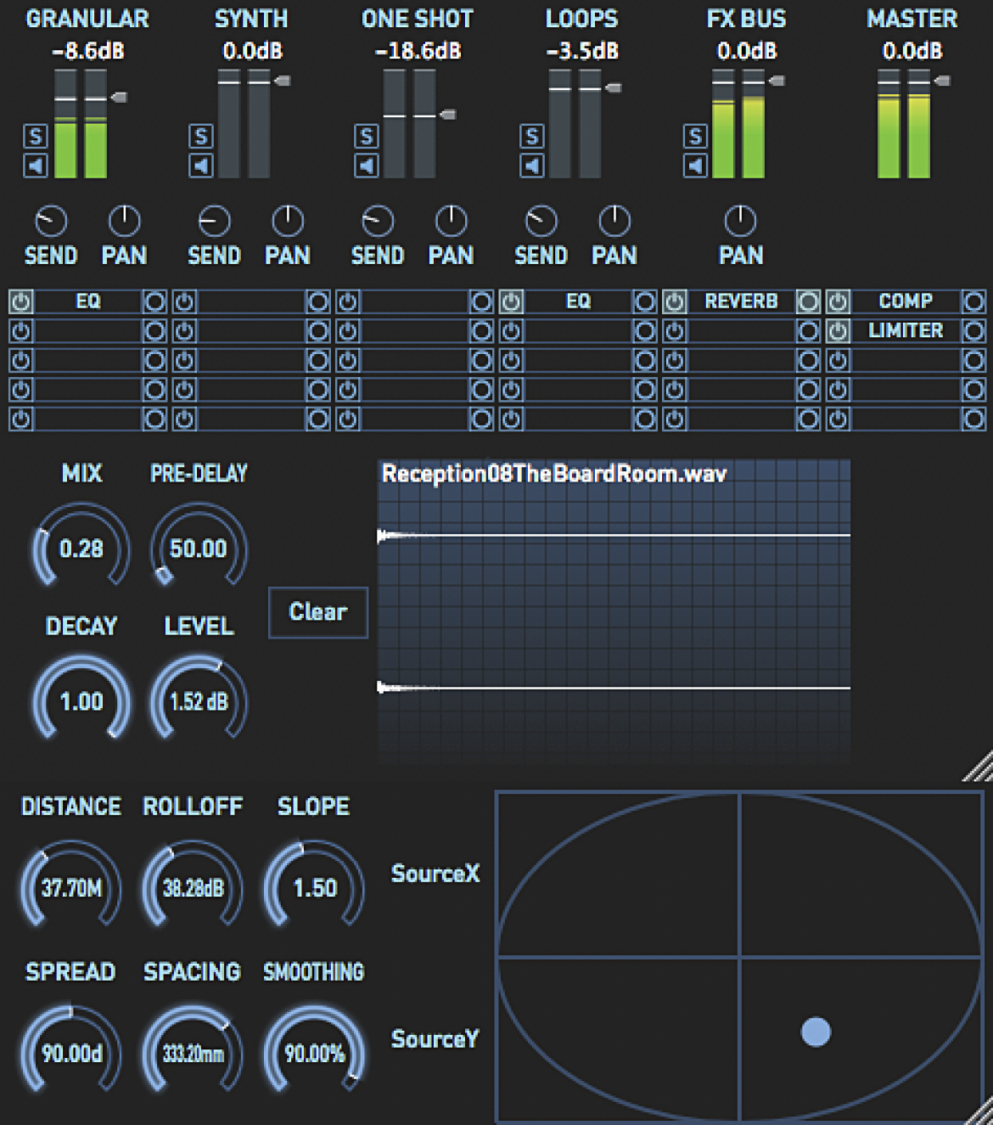
Task: Open the SYNTH first empty insert slot
Action: [251, 301]
